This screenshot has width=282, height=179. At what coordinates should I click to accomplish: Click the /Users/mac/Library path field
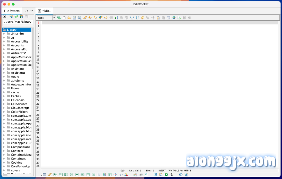coord(18,22)
